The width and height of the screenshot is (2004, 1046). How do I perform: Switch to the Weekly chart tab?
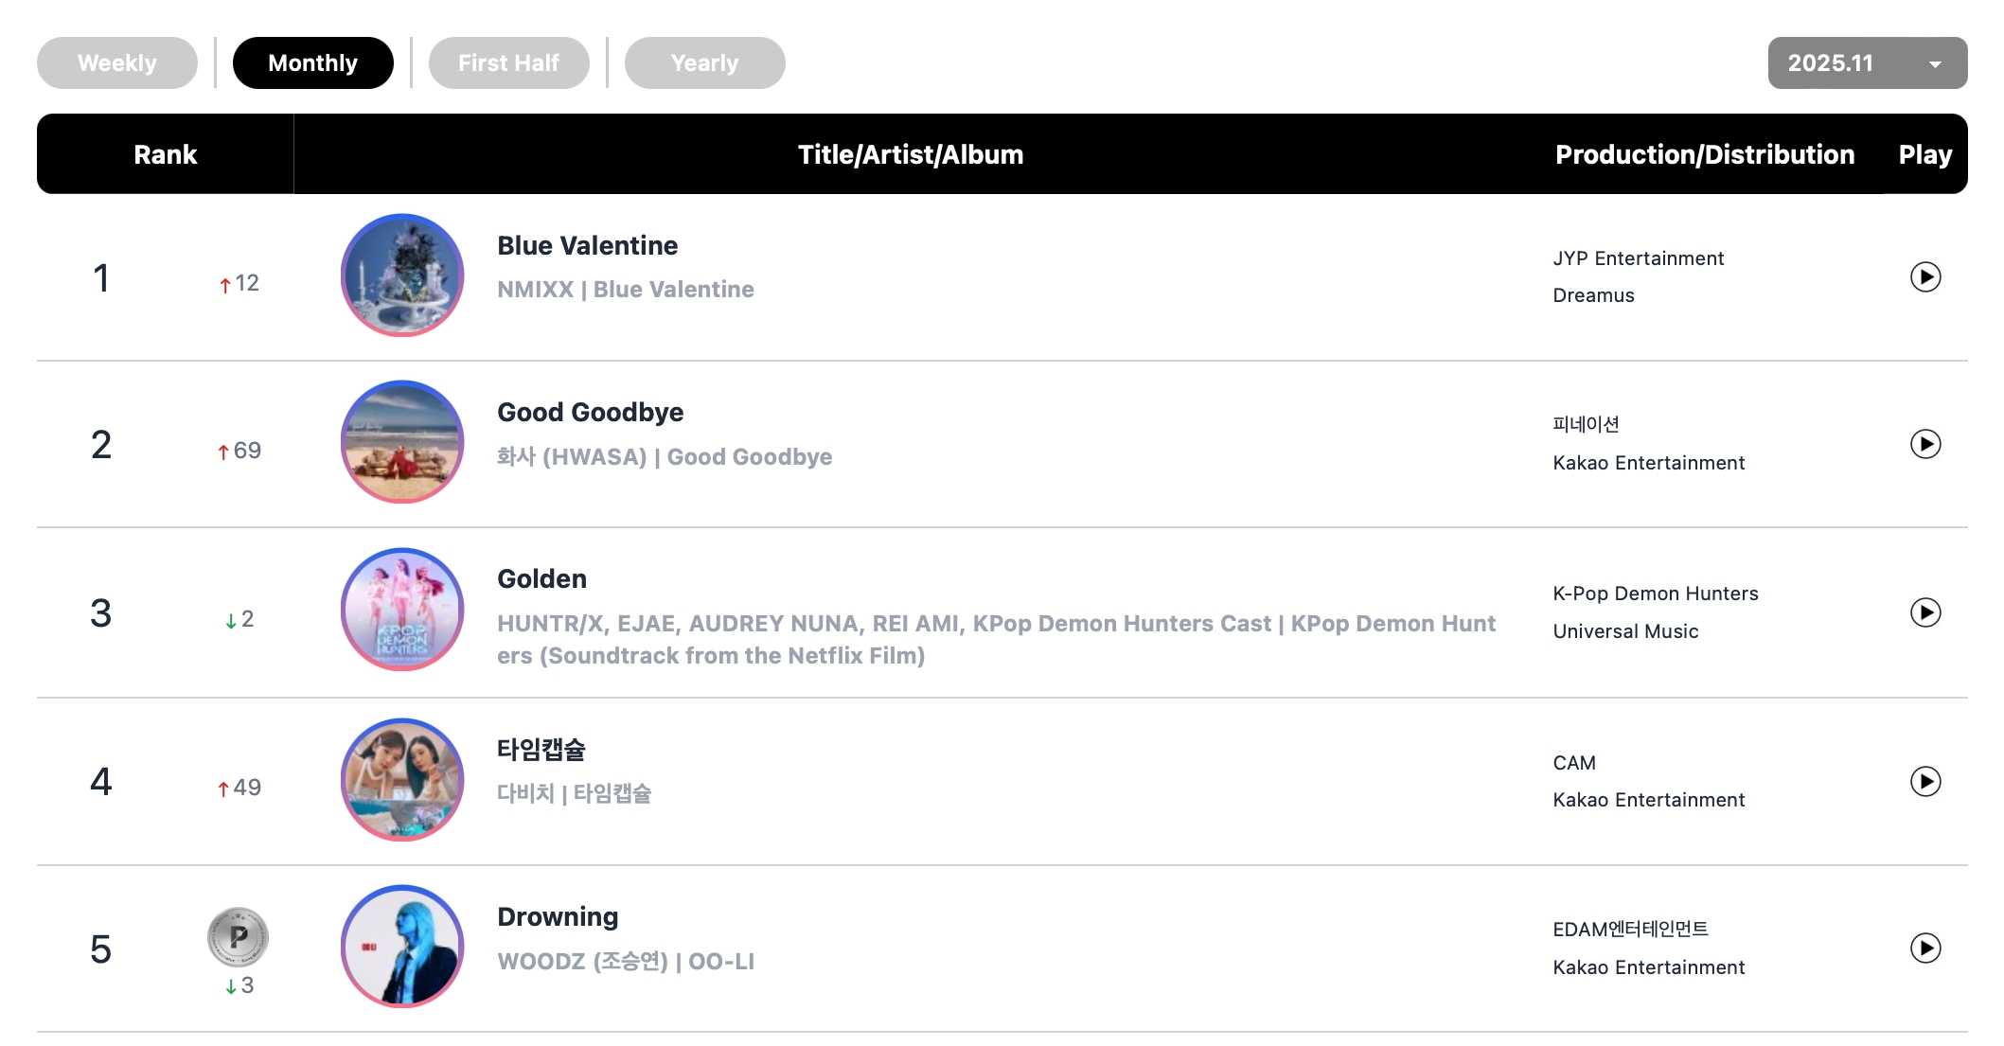pyautogui.click(x=117, y=63)
